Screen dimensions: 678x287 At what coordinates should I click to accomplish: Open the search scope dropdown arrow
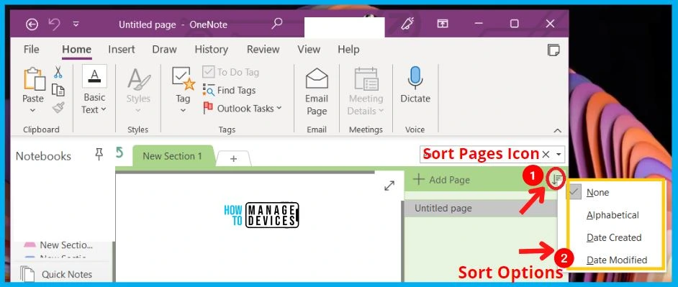click(559, 155)
